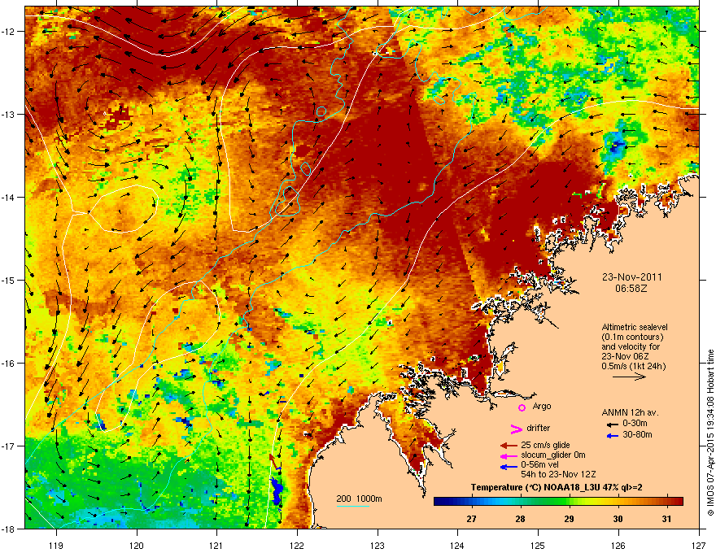
Task: Click the vertical IMOS copyright timestamp text
Action: pyautogui.click(x=710, y=433)
